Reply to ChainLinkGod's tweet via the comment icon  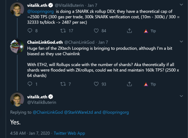click(30, 84)
